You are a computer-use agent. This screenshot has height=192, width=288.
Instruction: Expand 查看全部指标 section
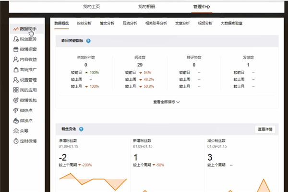tap(167, 102)
